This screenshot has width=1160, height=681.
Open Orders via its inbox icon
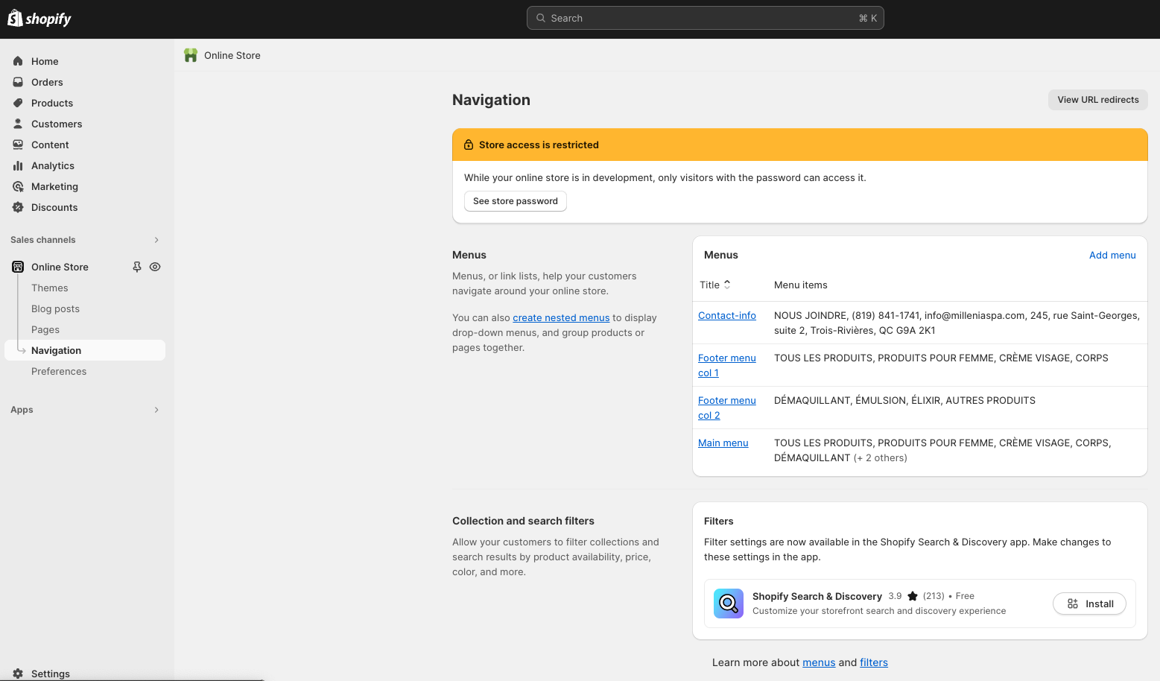click(x=18, y=82)
